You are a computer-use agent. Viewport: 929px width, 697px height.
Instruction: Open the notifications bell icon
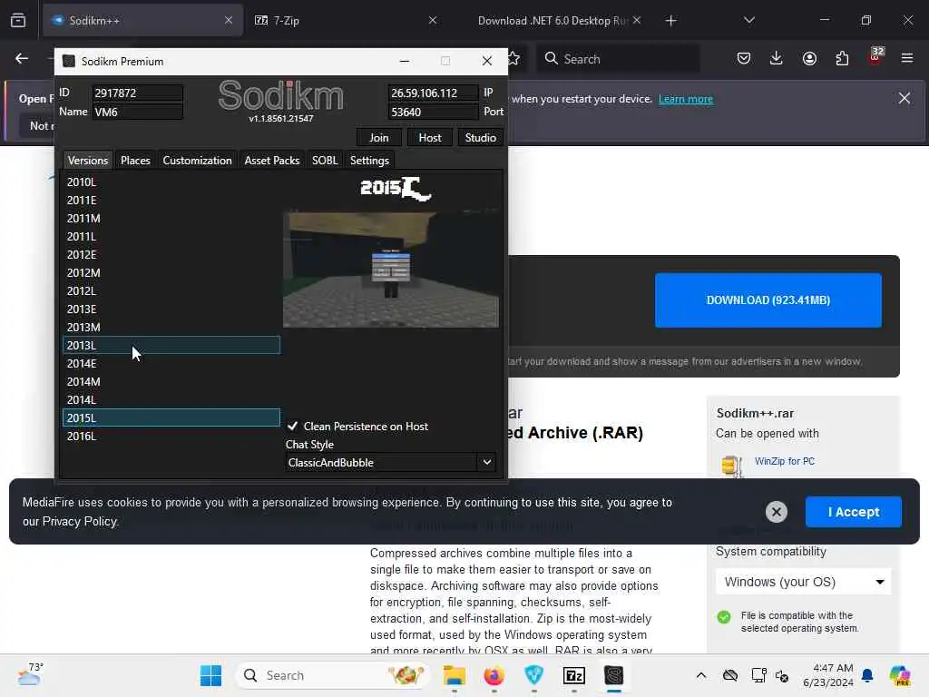pos(867,675)
